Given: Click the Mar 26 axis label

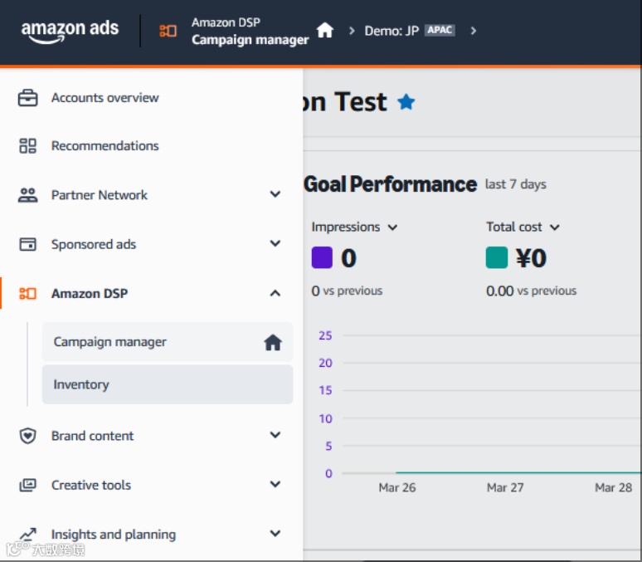Looking at the screenshot, I should [x=397, y=488].
